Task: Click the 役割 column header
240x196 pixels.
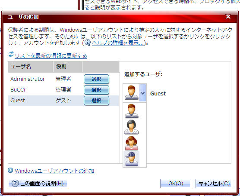Action: click(68, 67)
